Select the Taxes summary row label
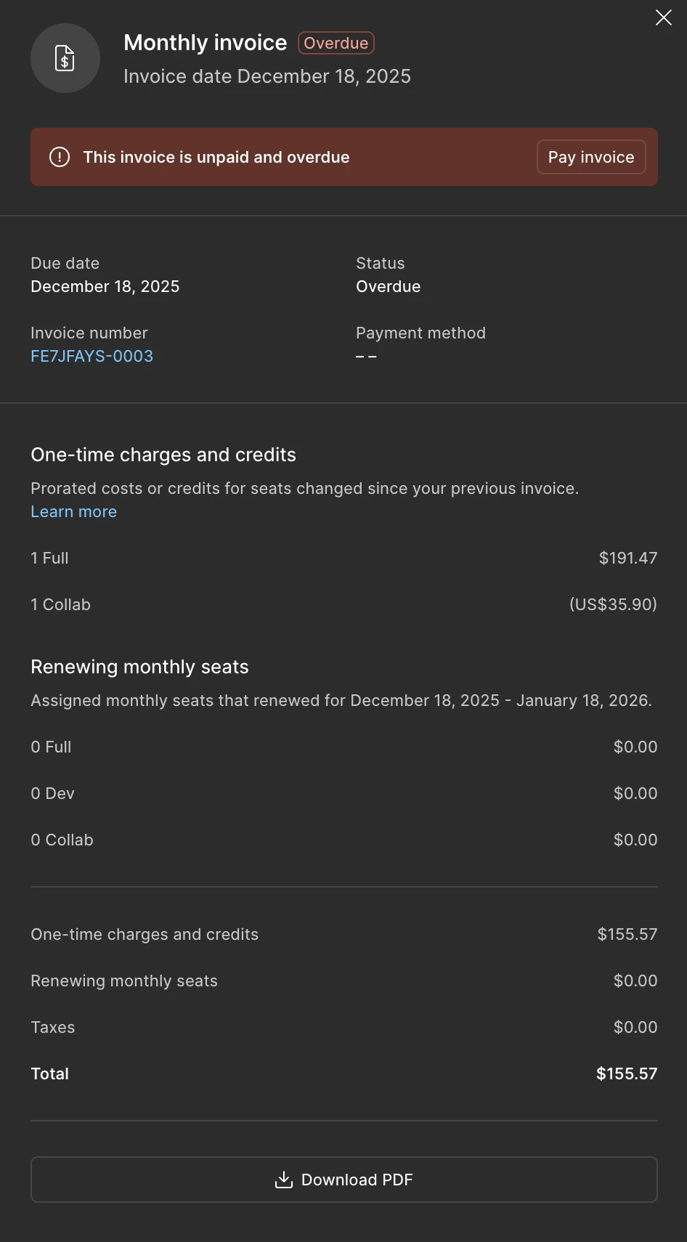Image resolution: width=687 pixels, height=1242 pixels. (x=53, y=1027)
